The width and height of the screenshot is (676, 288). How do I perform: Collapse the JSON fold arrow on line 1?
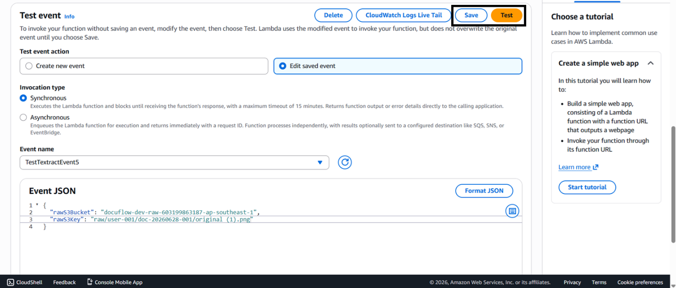point(37,204)
